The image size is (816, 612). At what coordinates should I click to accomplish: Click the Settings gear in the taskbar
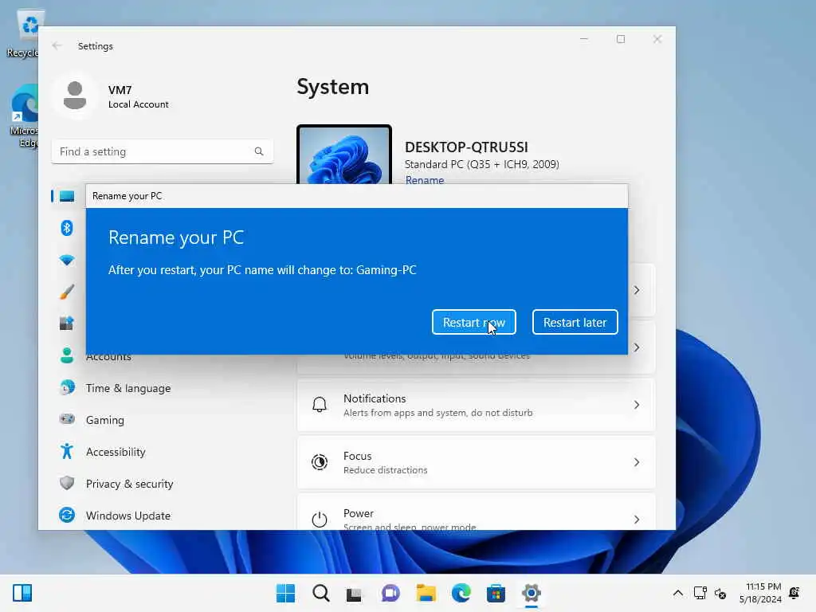[531, 593]
